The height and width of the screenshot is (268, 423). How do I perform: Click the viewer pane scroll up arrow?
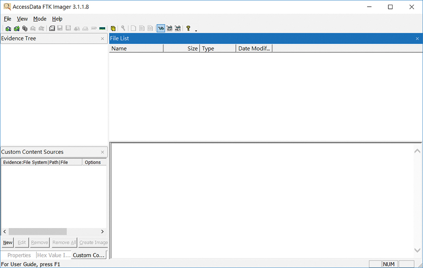418,151
